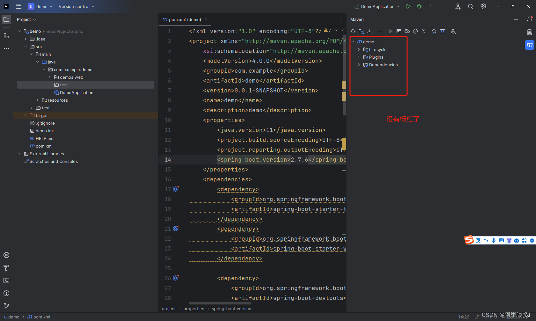
Task: Toggle skip tests mode in Maven
Action: (415, 31)
